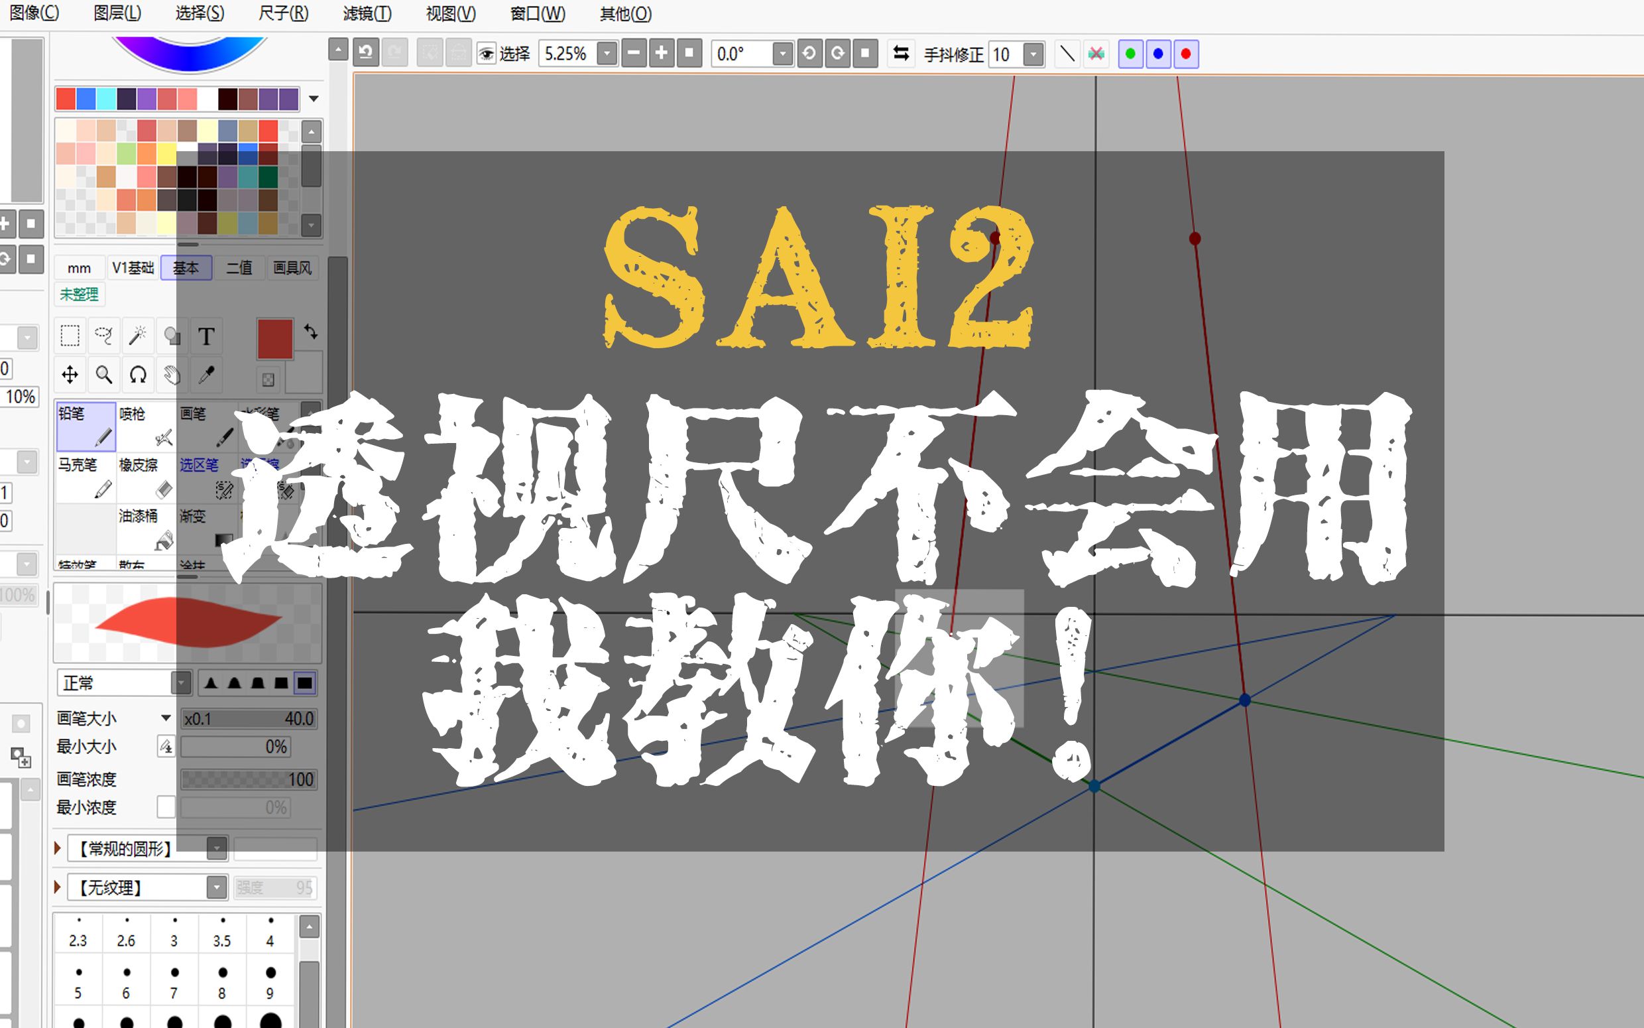The width and height of the screenshot is (1644, 1028).
Task: Select the Text tool
Action: 207,336
